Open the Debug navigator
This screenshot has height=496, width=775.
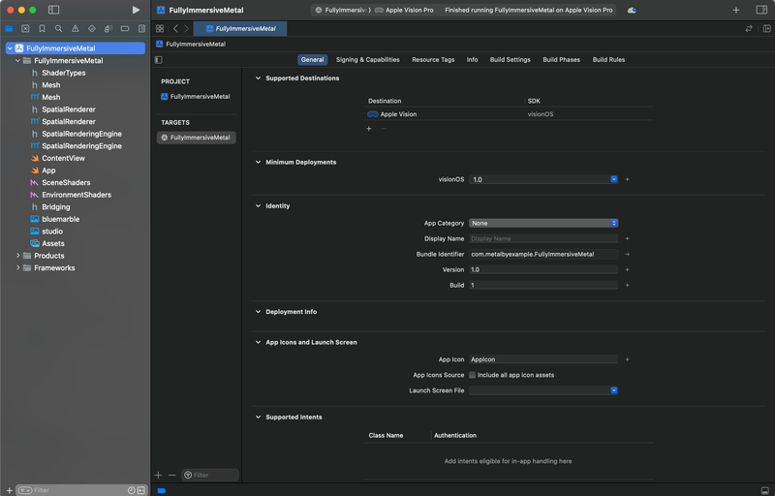108,29
